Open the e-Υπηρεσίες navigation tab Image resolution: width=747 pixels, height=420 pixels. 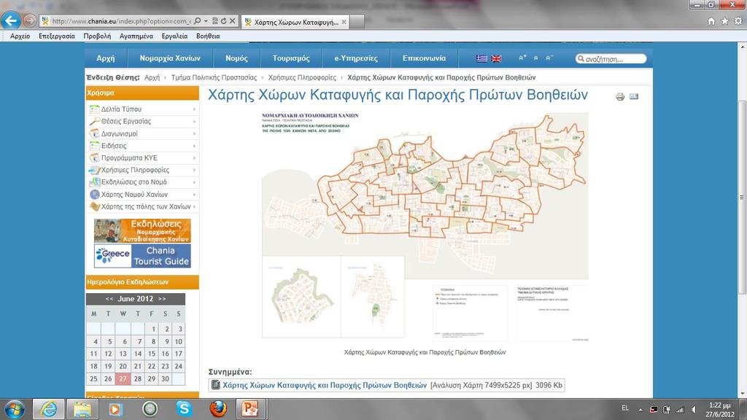(356, 58)
